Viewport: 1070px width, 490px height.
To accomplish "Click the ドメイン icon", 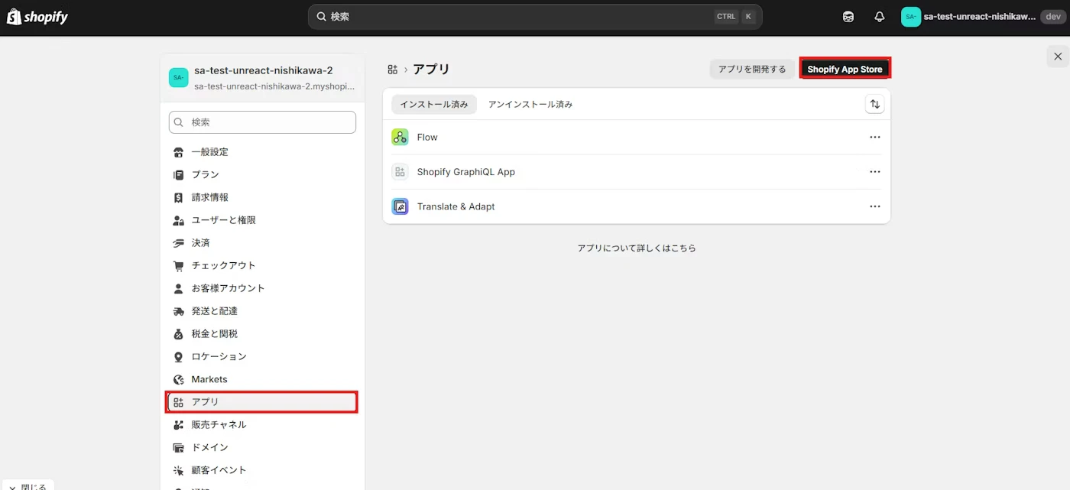I will (x=179, y=447).
